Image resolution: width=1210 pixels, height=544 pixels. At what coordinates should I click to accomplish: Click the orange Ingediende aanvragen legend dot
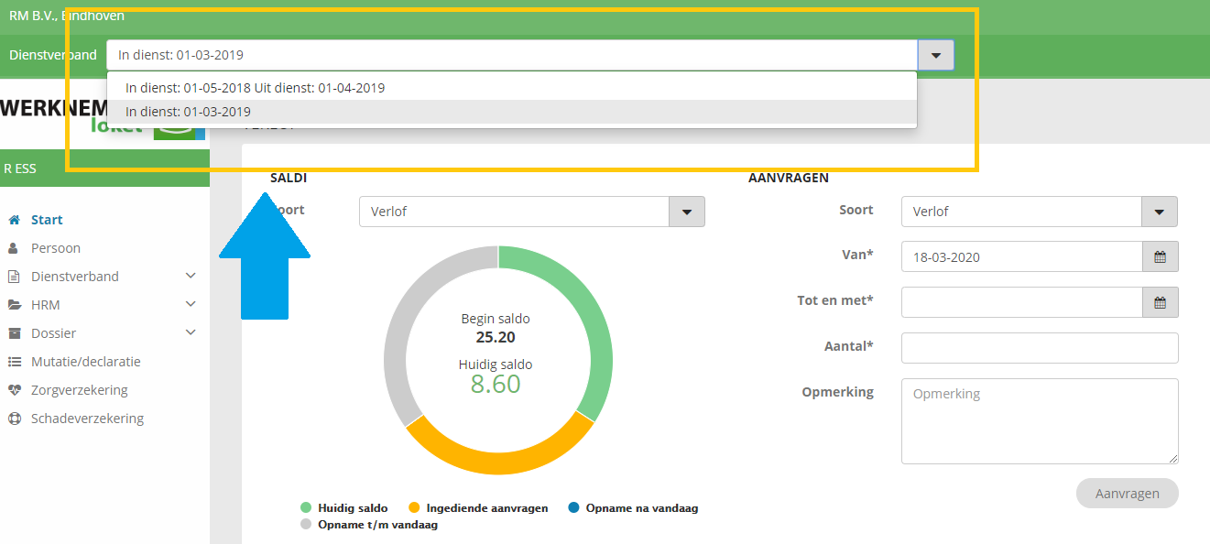[x=414, y=507]
